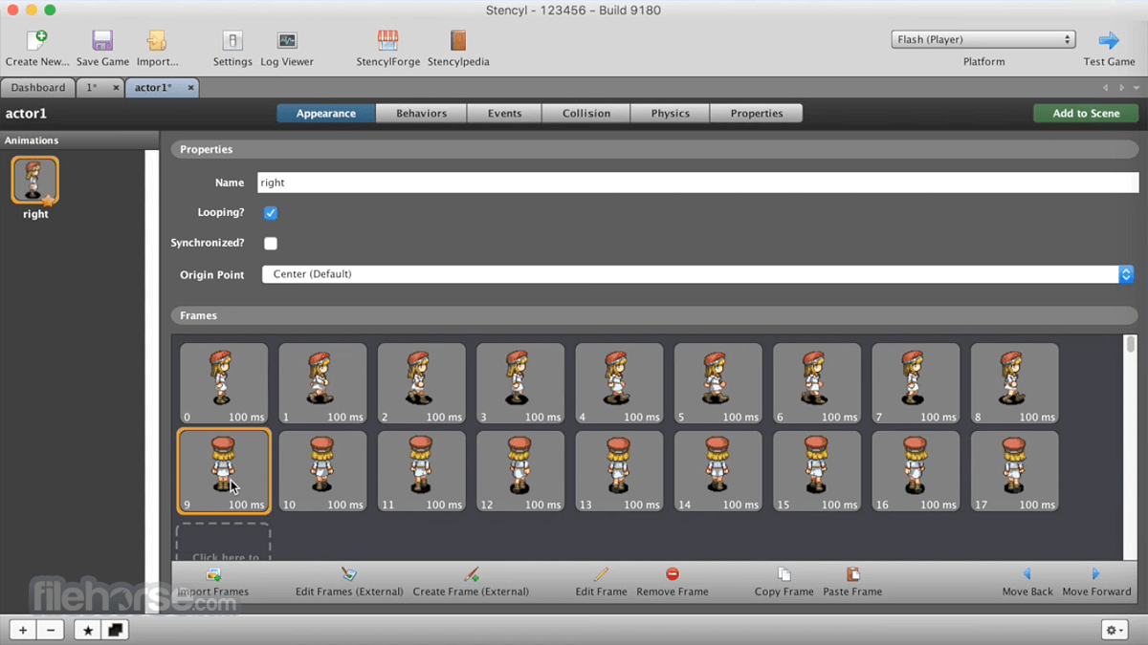Viewport: 1148px width, 645px height.
Task: Select frame 0 thumbnail
Action: click(x=224, y=383)
